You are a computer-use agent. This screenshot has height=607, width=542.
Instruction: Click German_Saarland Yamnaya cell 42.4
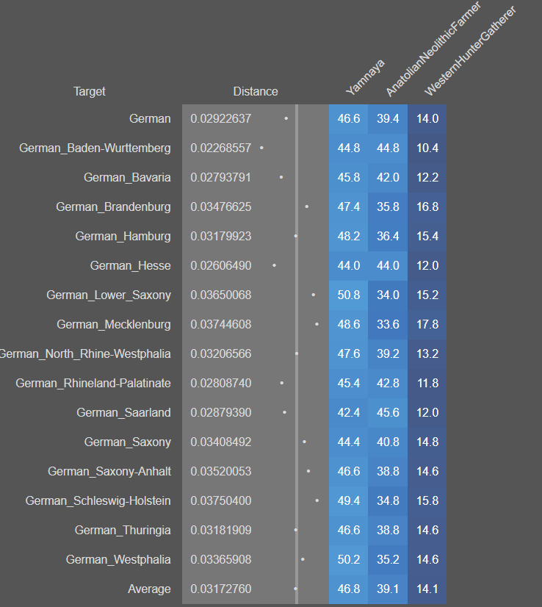point(349,413)
